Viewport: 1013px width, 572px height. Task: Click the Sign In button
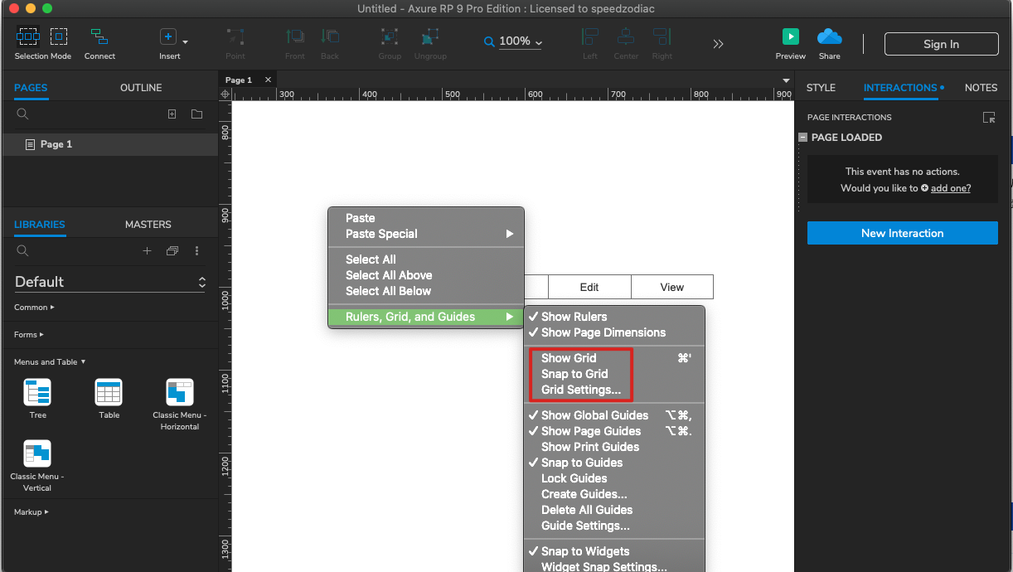click(942, 44)
